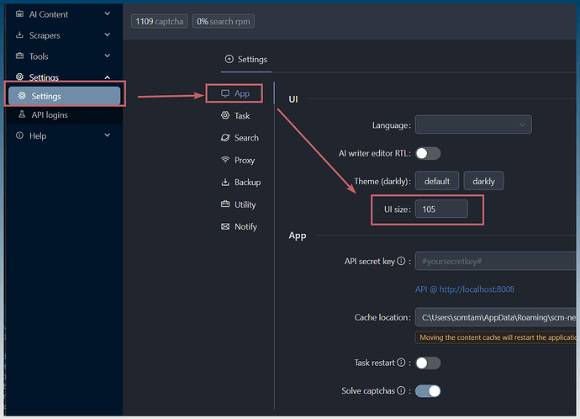Click the Notify envelope icon
Screen dimensions: 580x419
point(225,226)
